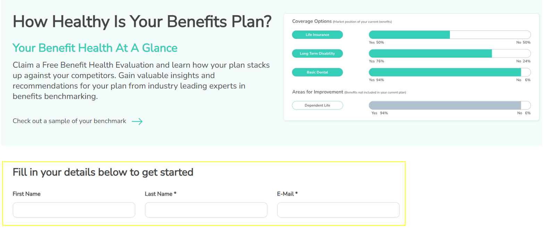Open the Check out a sample benchmark link
Viewport: 544px width, 228px height.
pyautogui.click(x=69, y=121)
